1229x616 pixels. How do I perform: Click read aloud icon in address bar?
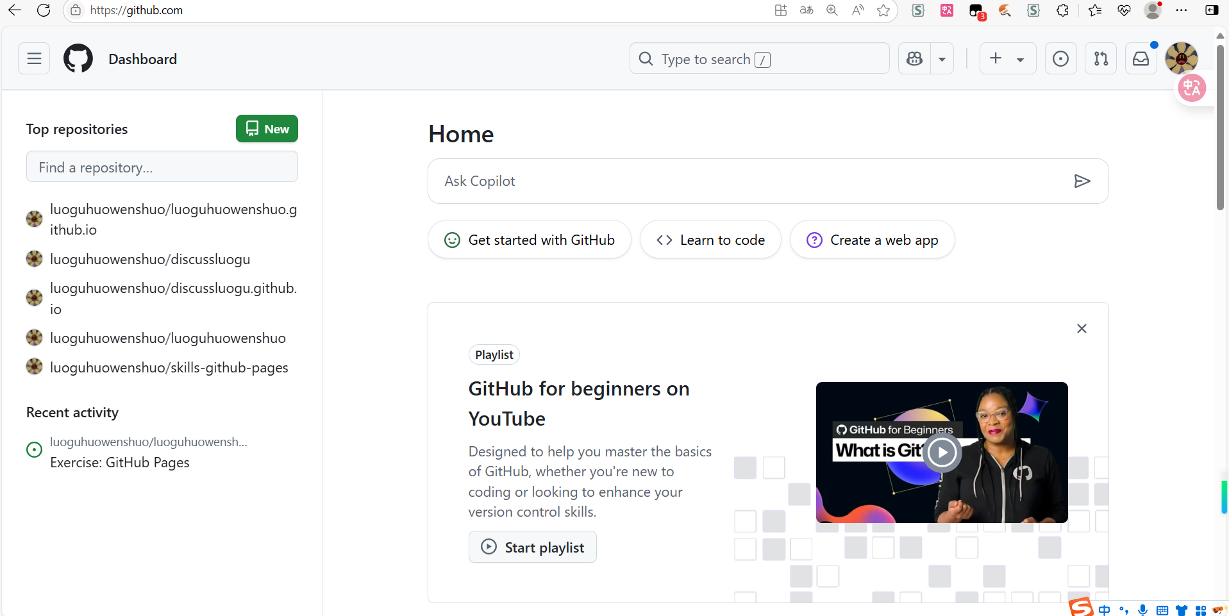click(x=858, y=10)
